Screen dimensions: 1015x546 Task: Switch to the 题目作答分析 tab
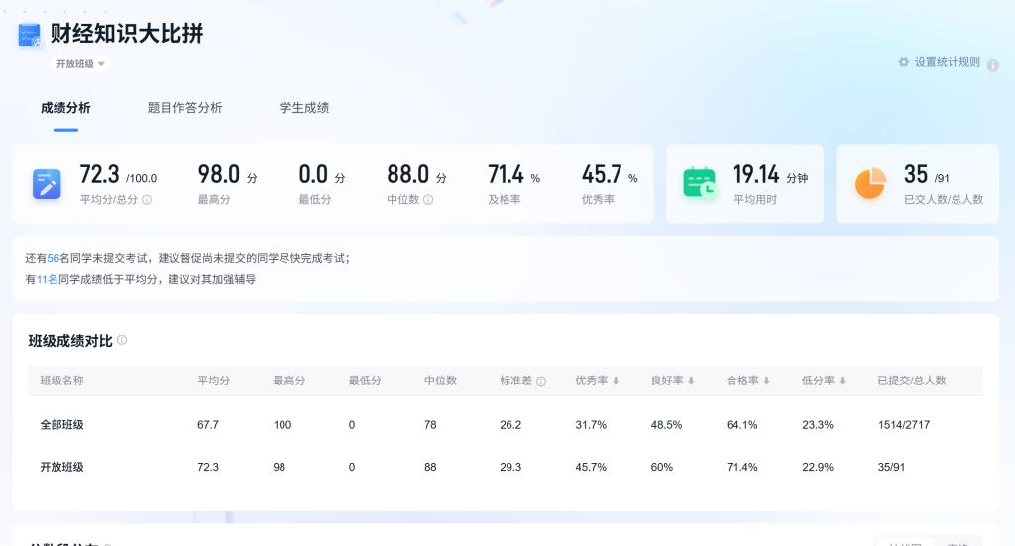click(184, 108)
